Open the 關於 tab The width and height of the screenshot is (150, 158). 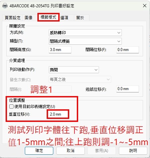[x=80, y=18]
